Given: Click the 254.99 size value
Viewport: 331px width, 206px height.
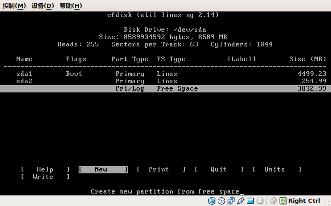Looking at the screenshot, I should pos(314,81).
